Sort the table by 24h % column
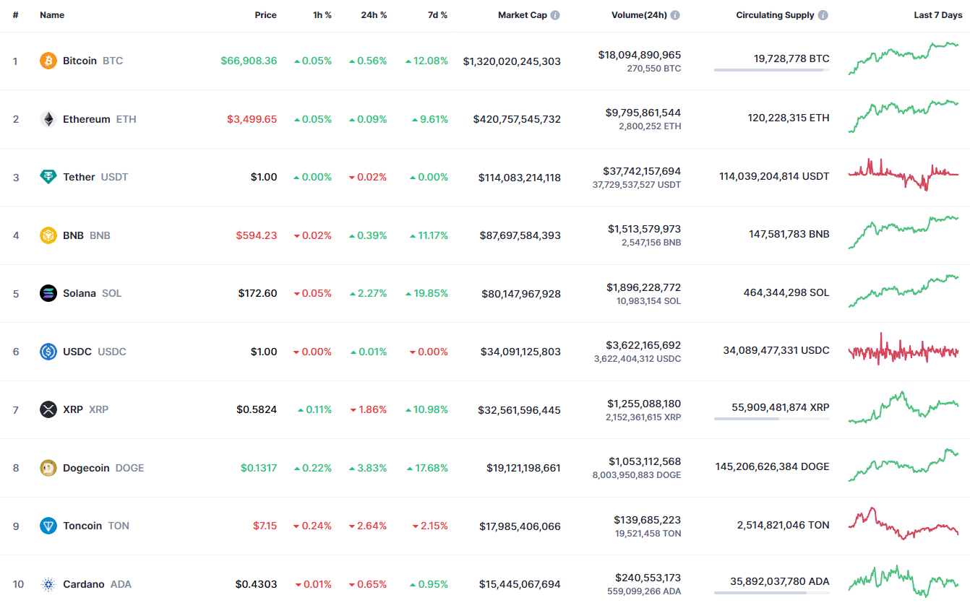The width and height of the screenshot is (970, 608). 373,14
